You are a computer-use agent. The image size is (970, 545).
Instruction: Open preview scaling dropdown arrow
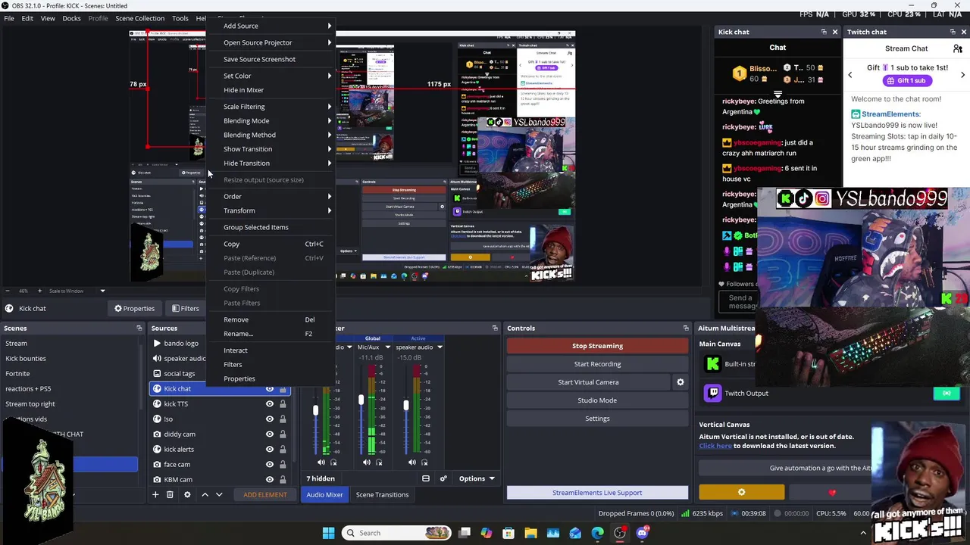point(102,291)
